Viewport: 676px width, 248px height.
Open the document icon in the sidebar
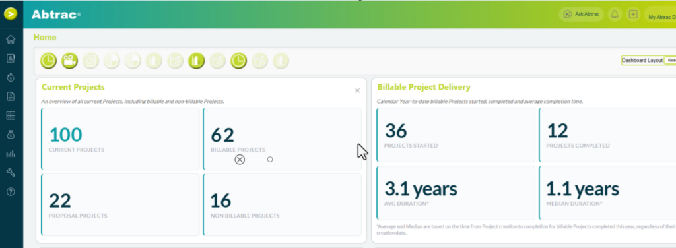tap(11, 96)
